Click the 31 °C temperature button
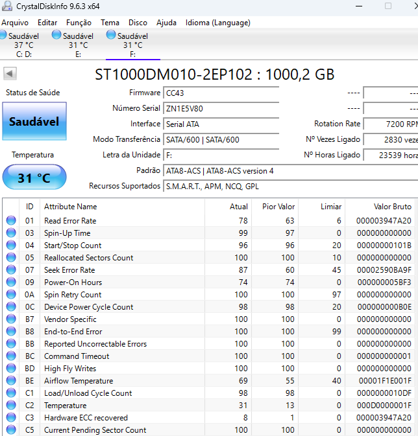The height and width of the screenshot is (436, 418). point(34,177)
